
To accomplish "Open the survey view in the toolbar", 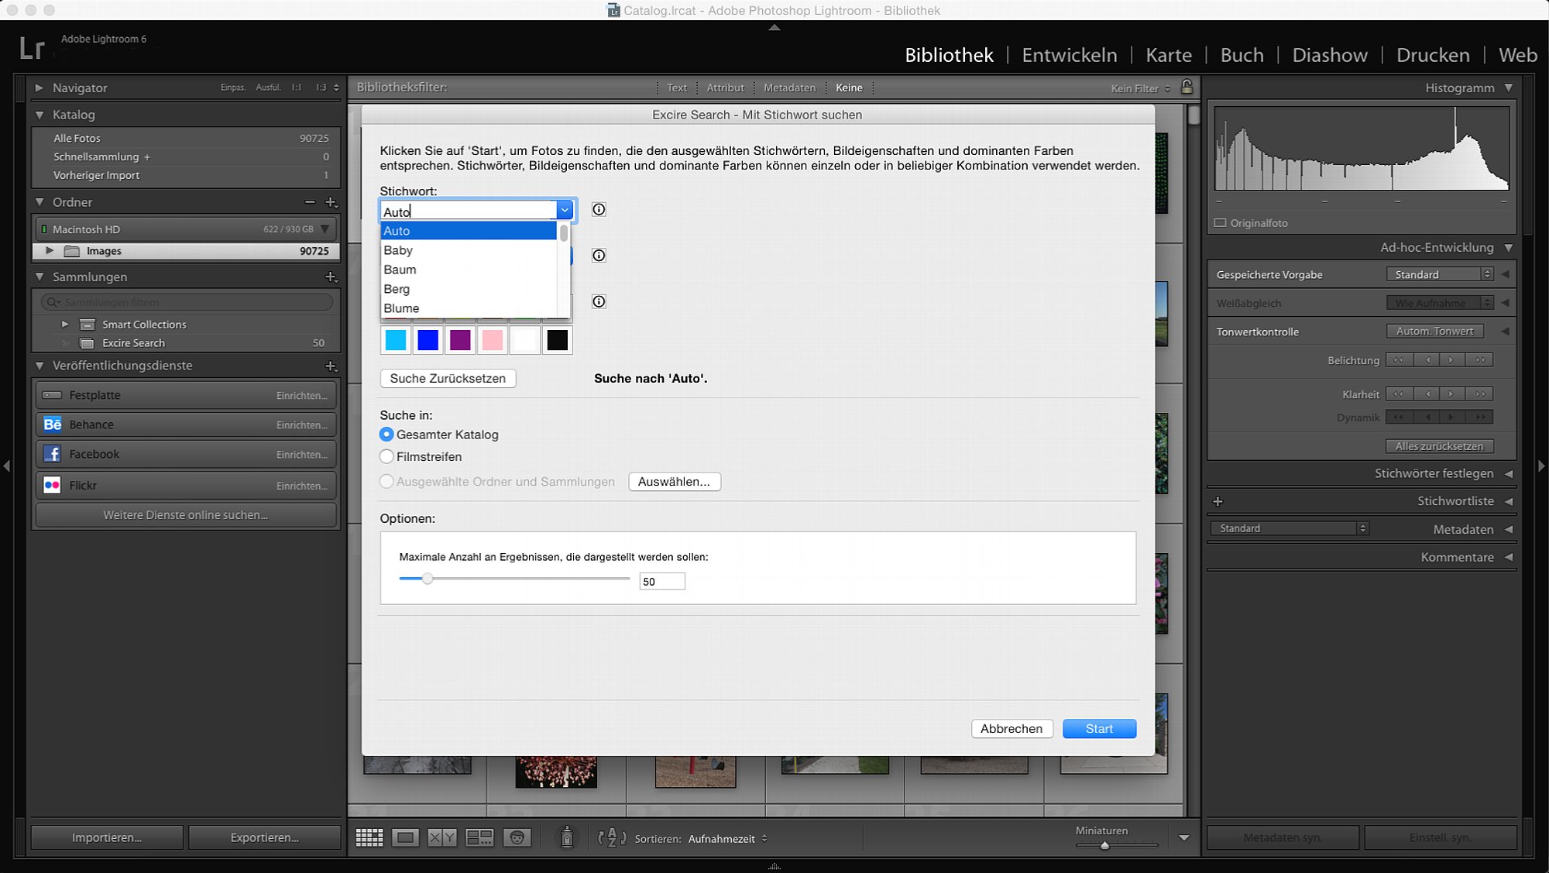I will pyautogui.click(x=479, y=837).
